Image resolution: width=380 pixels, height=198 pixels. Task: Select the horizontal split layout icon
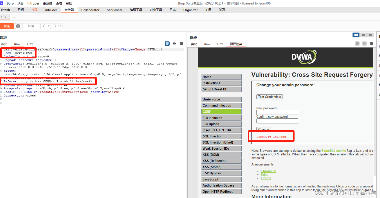coord(363,35)
